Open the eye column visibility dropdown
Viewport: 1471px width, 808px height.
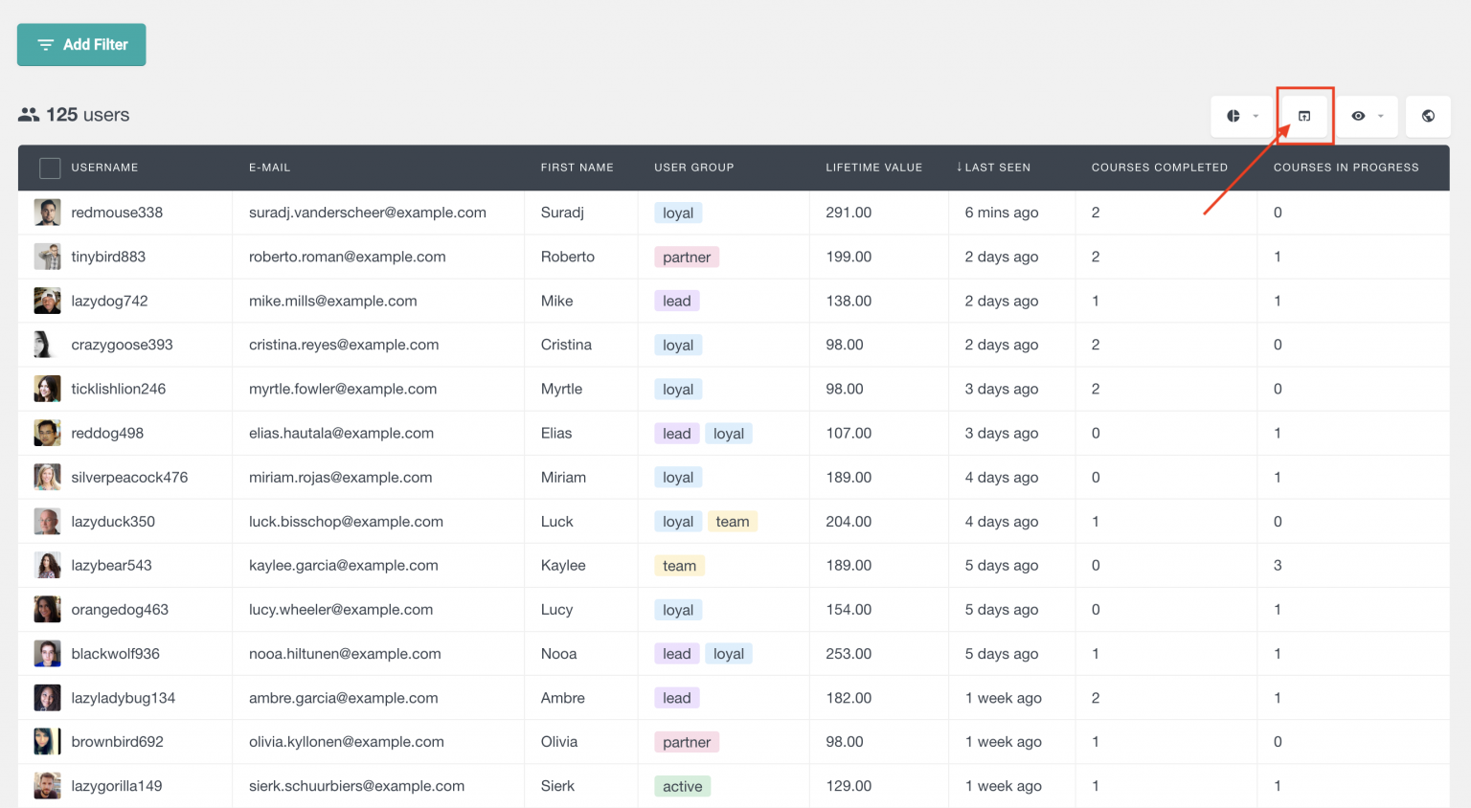click(1368, 116)
